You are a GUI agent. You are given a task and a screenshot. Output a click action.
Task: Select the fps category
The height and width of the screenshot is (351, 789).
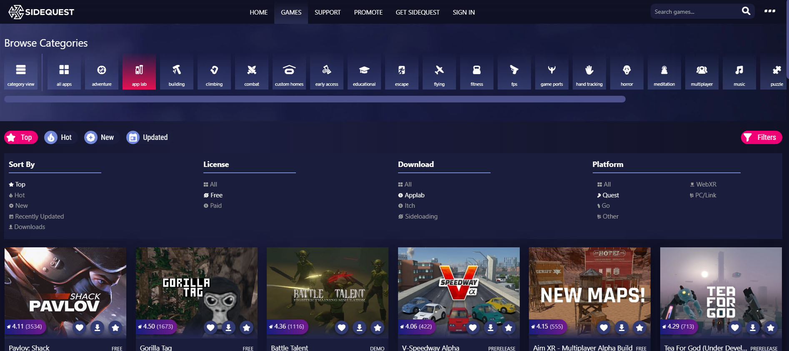514,72
